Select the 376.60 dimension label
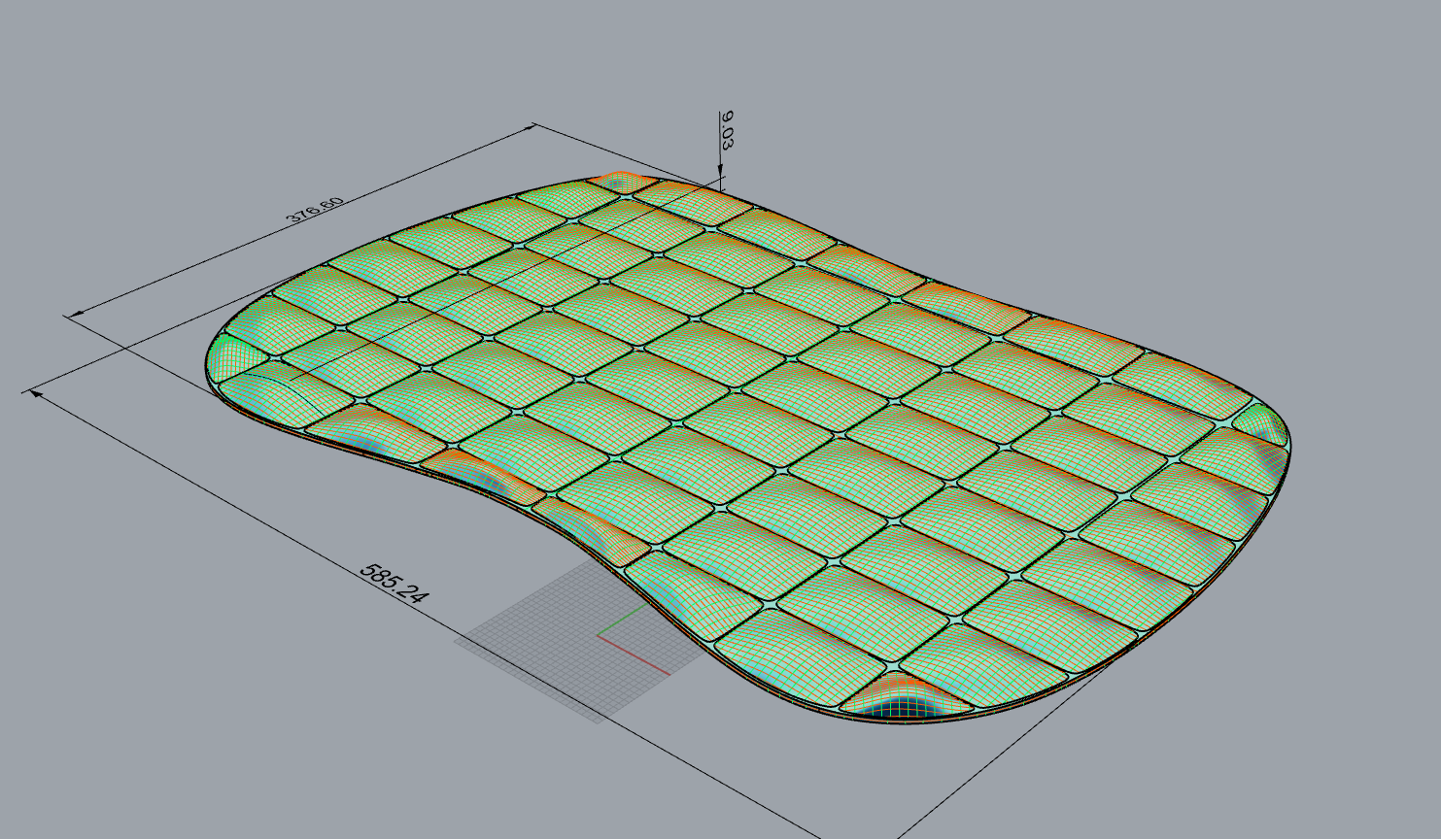The image size is (1441, 839). (x=315, y=210)
